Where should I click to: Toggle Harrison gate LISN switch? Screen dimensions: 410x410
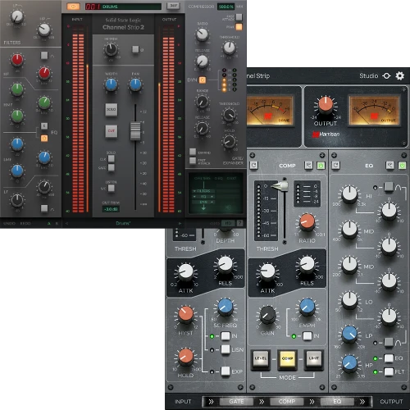click(225, 349)
